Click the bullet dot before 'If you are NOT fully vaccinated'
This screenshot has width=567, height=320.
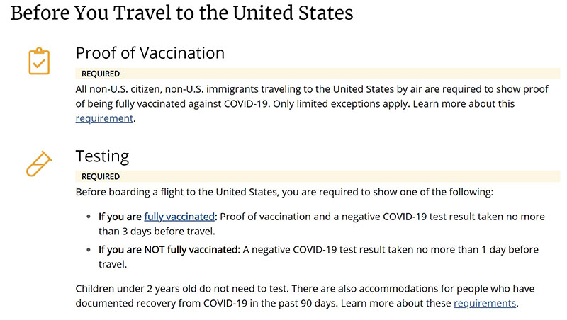click(x=89, y=250)
